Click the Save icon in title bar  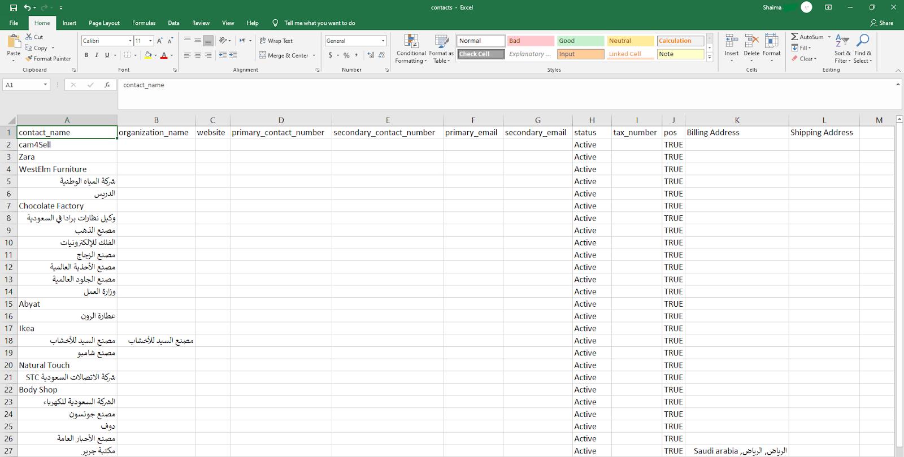pyautogui.click(x=14, y=8)
